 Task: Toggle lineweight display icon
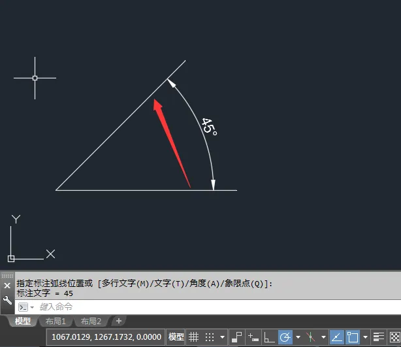coord(379,337)
